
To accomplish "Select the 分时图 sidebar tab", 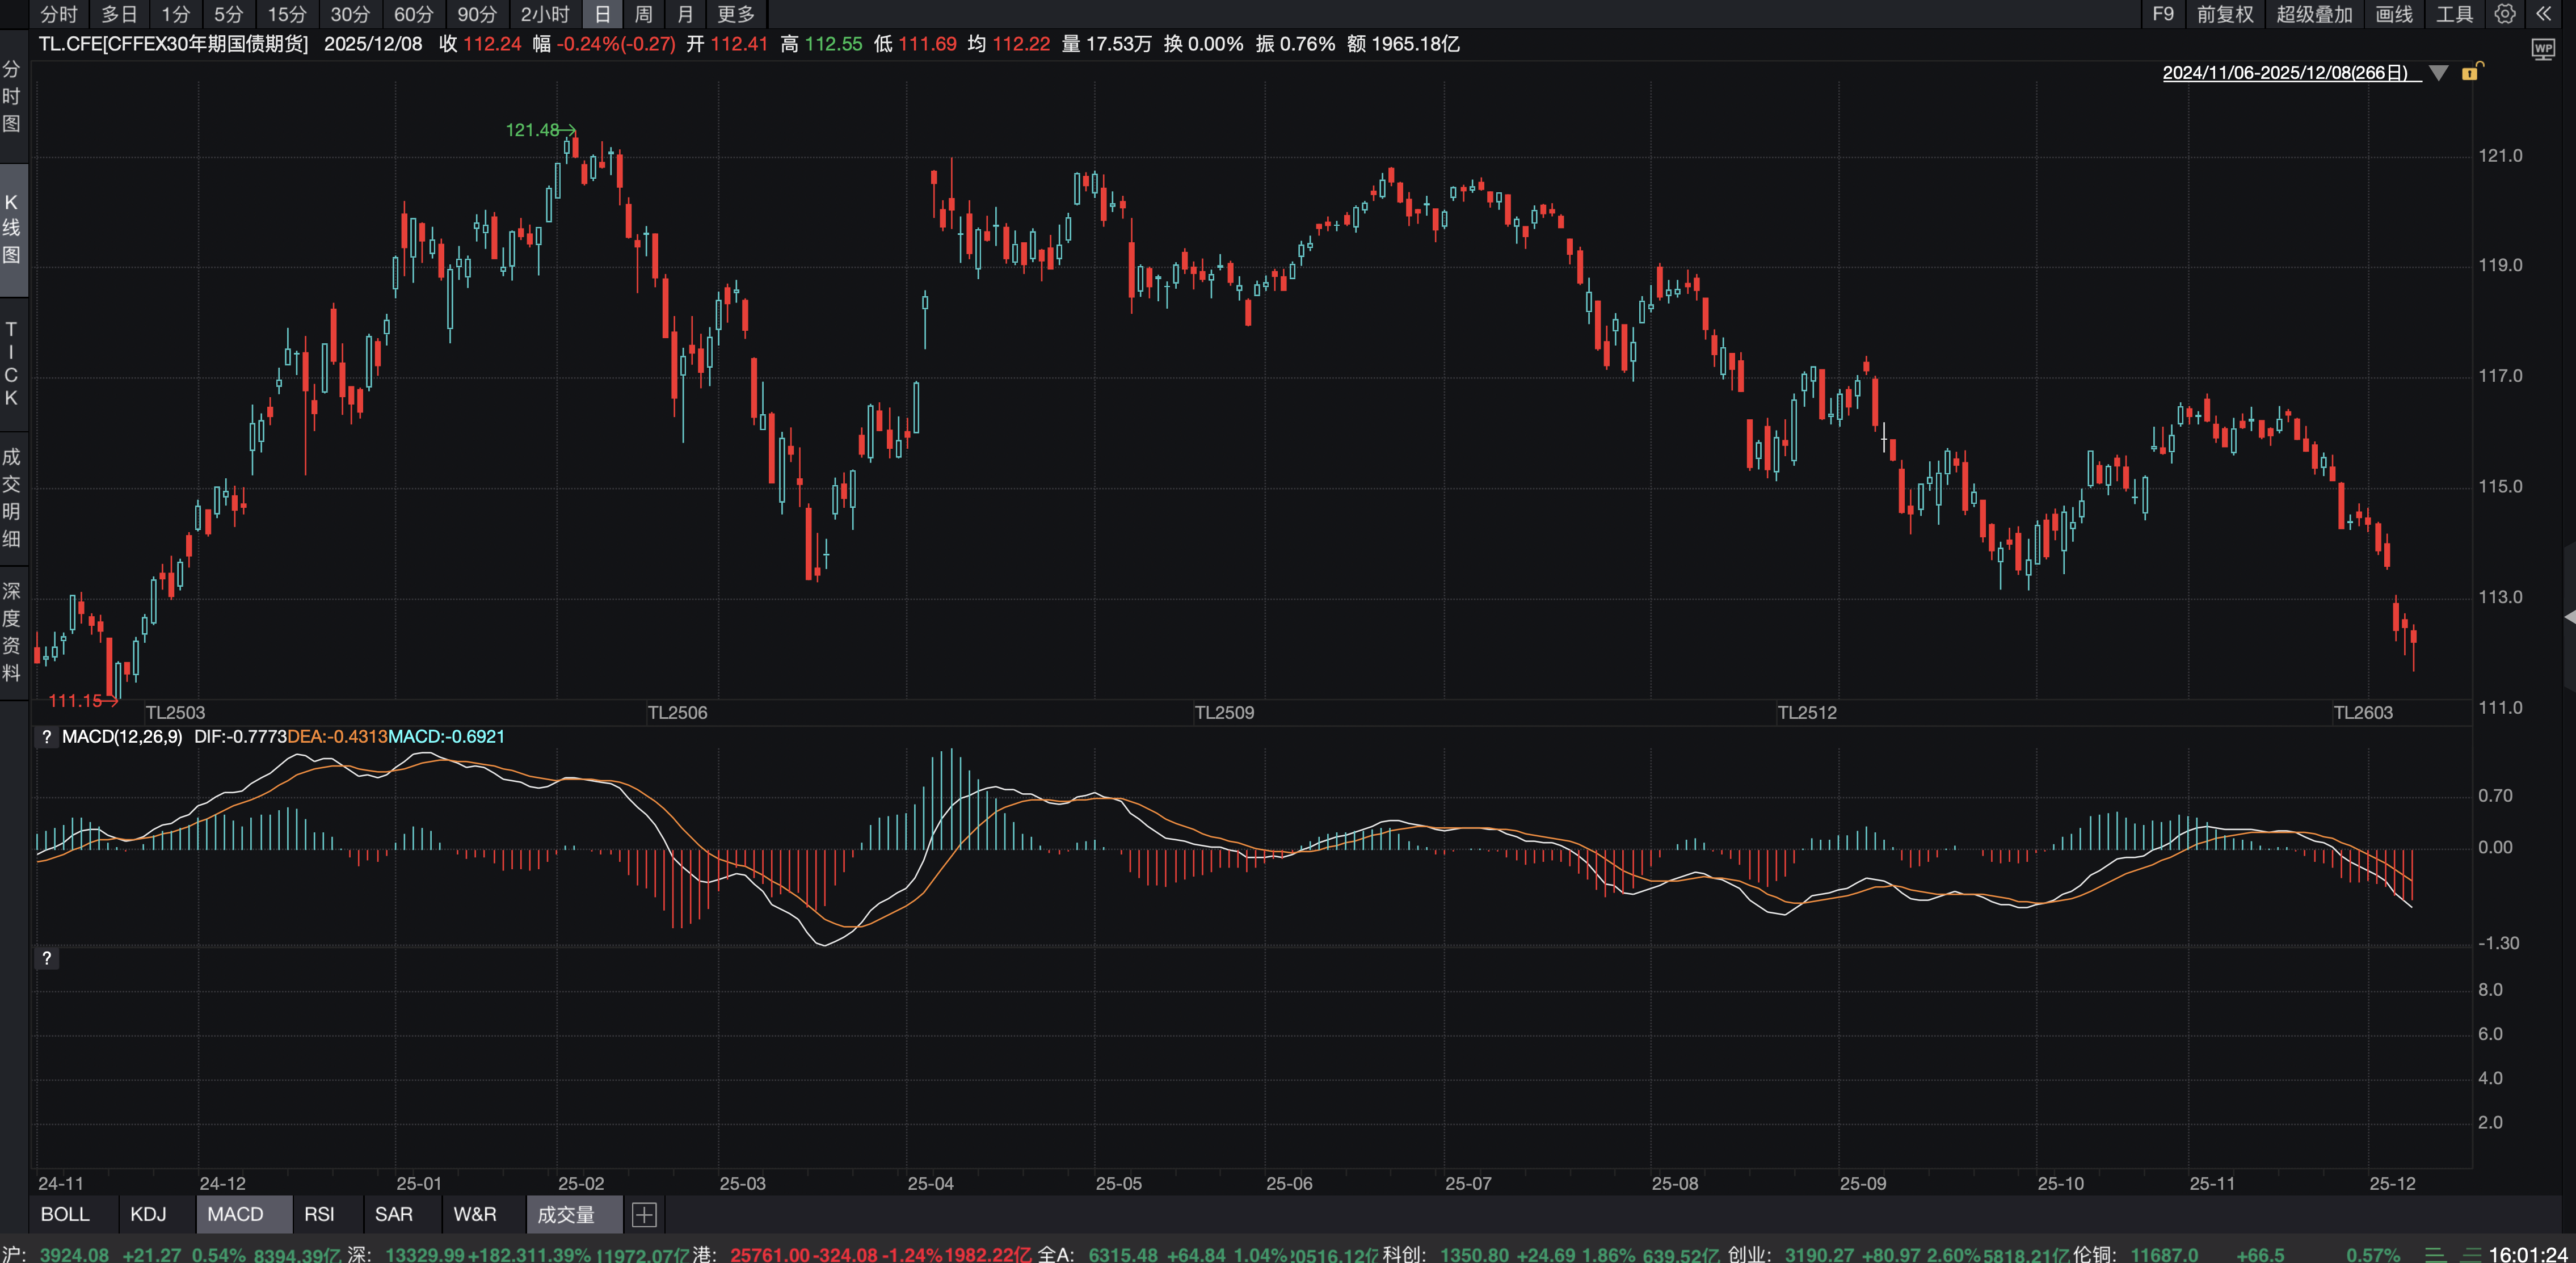I will click(x=11, y=96).
